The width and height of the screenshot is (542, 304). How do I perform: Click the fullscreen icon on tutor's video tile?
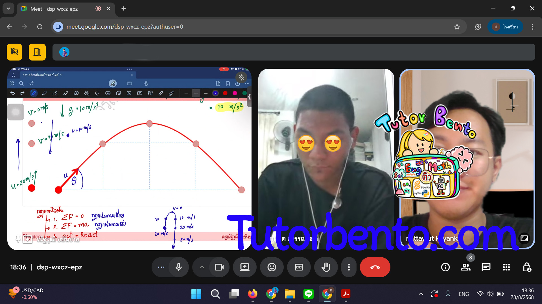click(524, 238)
